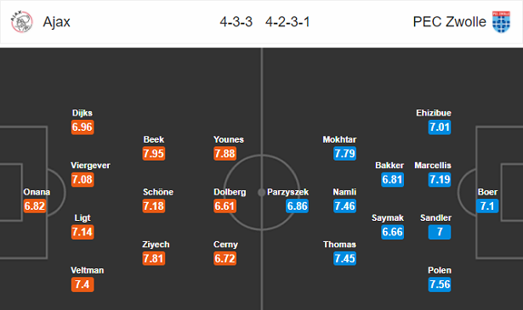523x310 pixels.
Task: Select Beek's 7.95 rating badge
Action: tap(154, 154)
